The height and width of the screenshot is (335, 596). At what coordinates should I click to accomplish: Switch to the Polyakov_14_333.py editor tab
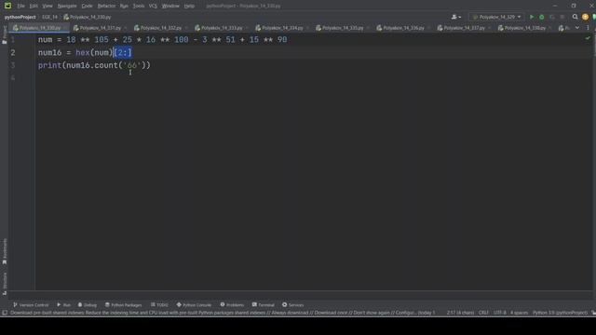click(x=222, y=28)
